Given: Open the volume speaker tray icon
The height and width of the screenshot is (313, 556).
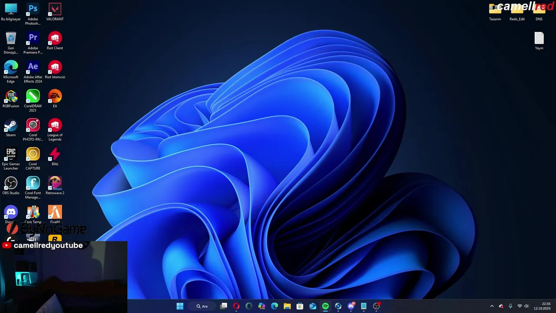Looking at the screenshot, I should [526, 306].
